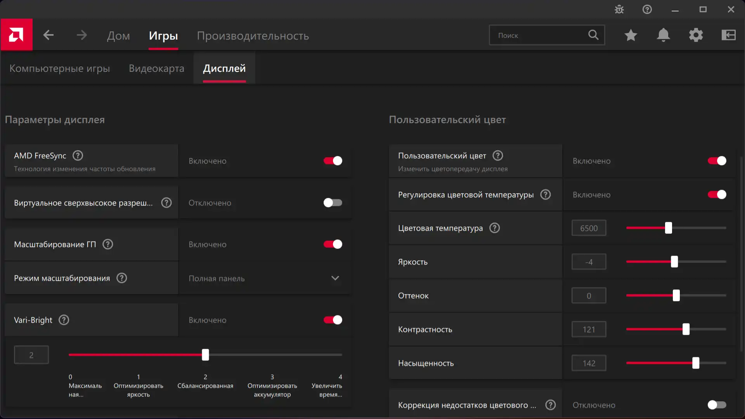Toggle the sidebar panel icon
The width and height of the screenshot is (745, 419).
tap(729, 35)
